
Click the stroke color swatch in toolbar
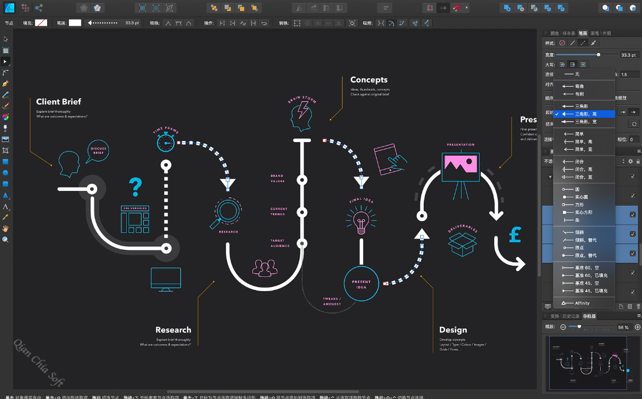click(75, 23)
